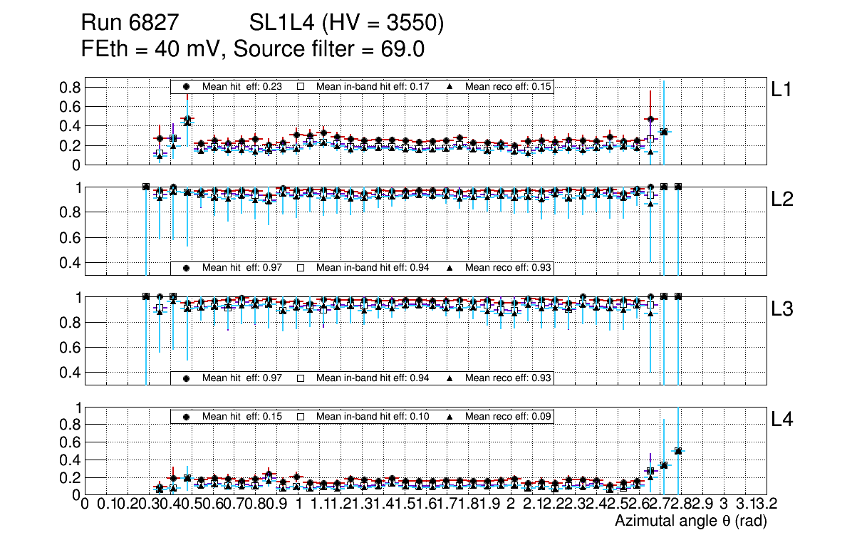The width and height of the screenshot is (852, 550).
Task: Click the L2 panel label
Action: click(x=783, y=199)
